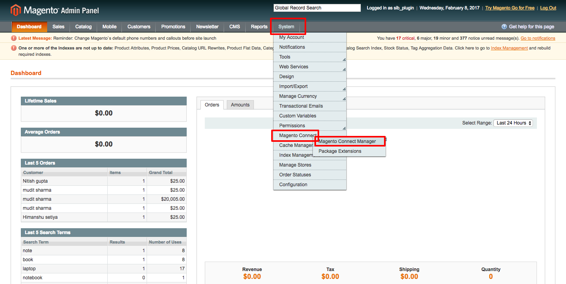
Task: Click the notebook search term row
Action: [104, 278]
